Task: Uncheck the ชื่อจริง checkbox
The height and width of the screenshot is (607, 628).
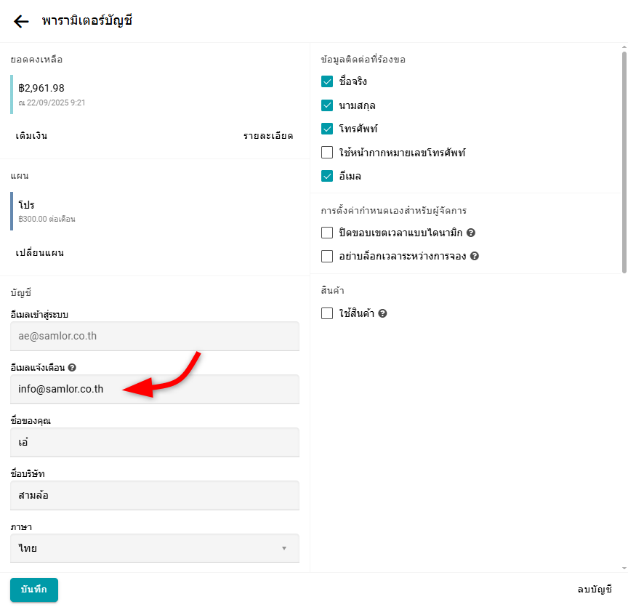Action: pos(327,81)
